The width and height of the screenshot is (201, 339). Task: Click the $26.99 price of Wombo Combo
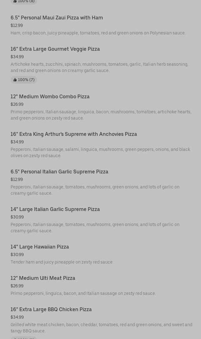pyautogui.click(x=17, y=105)
